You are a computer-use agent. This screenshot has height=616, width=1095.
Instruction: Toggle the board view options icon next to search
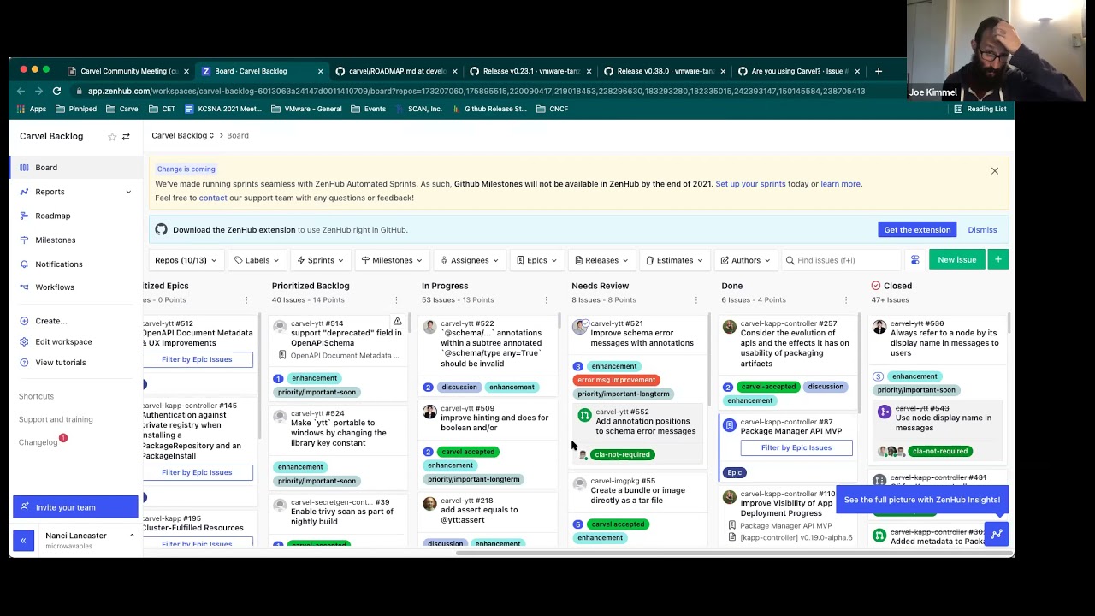914,260
